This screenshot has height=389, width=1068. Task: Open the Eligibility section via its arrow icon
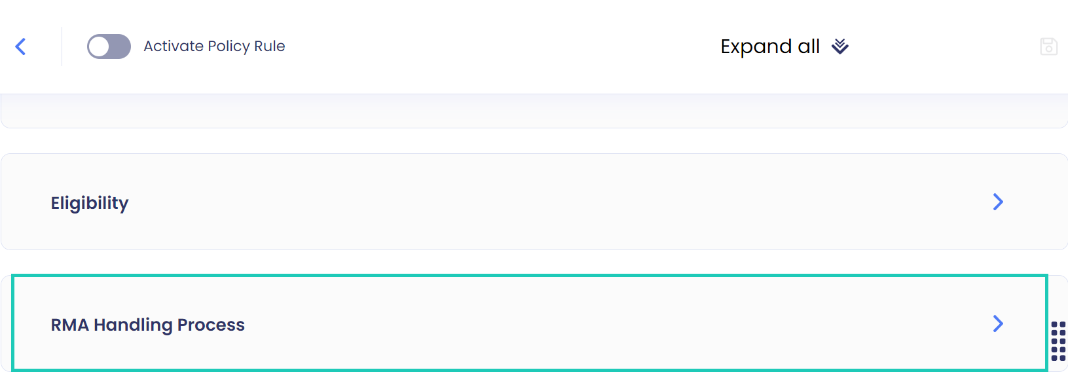pos(998,202)
